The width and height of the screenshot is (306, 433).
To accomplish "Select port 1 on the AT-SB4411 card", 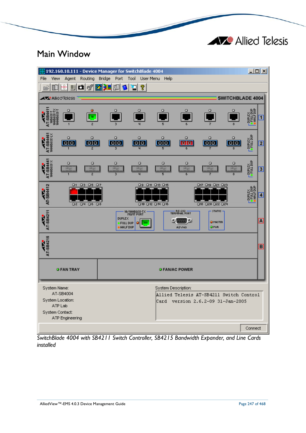I will (69, 117).
